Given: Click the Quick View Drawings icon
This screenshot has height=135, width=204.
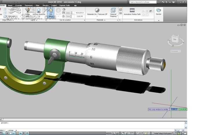Looking at the screenshot, I should pos(117,133).
